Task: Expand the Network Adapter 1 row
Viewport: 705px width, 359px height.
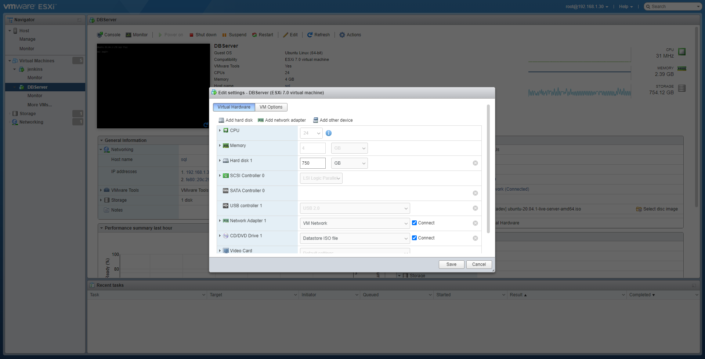Action: point(220,221)
